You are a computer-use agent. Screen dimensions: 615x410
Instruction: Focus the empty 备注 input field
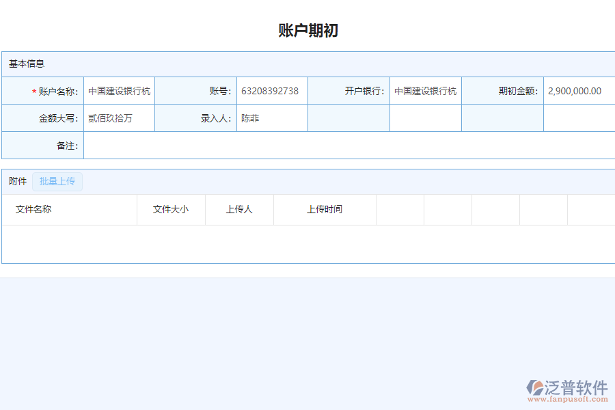point(348,146)
